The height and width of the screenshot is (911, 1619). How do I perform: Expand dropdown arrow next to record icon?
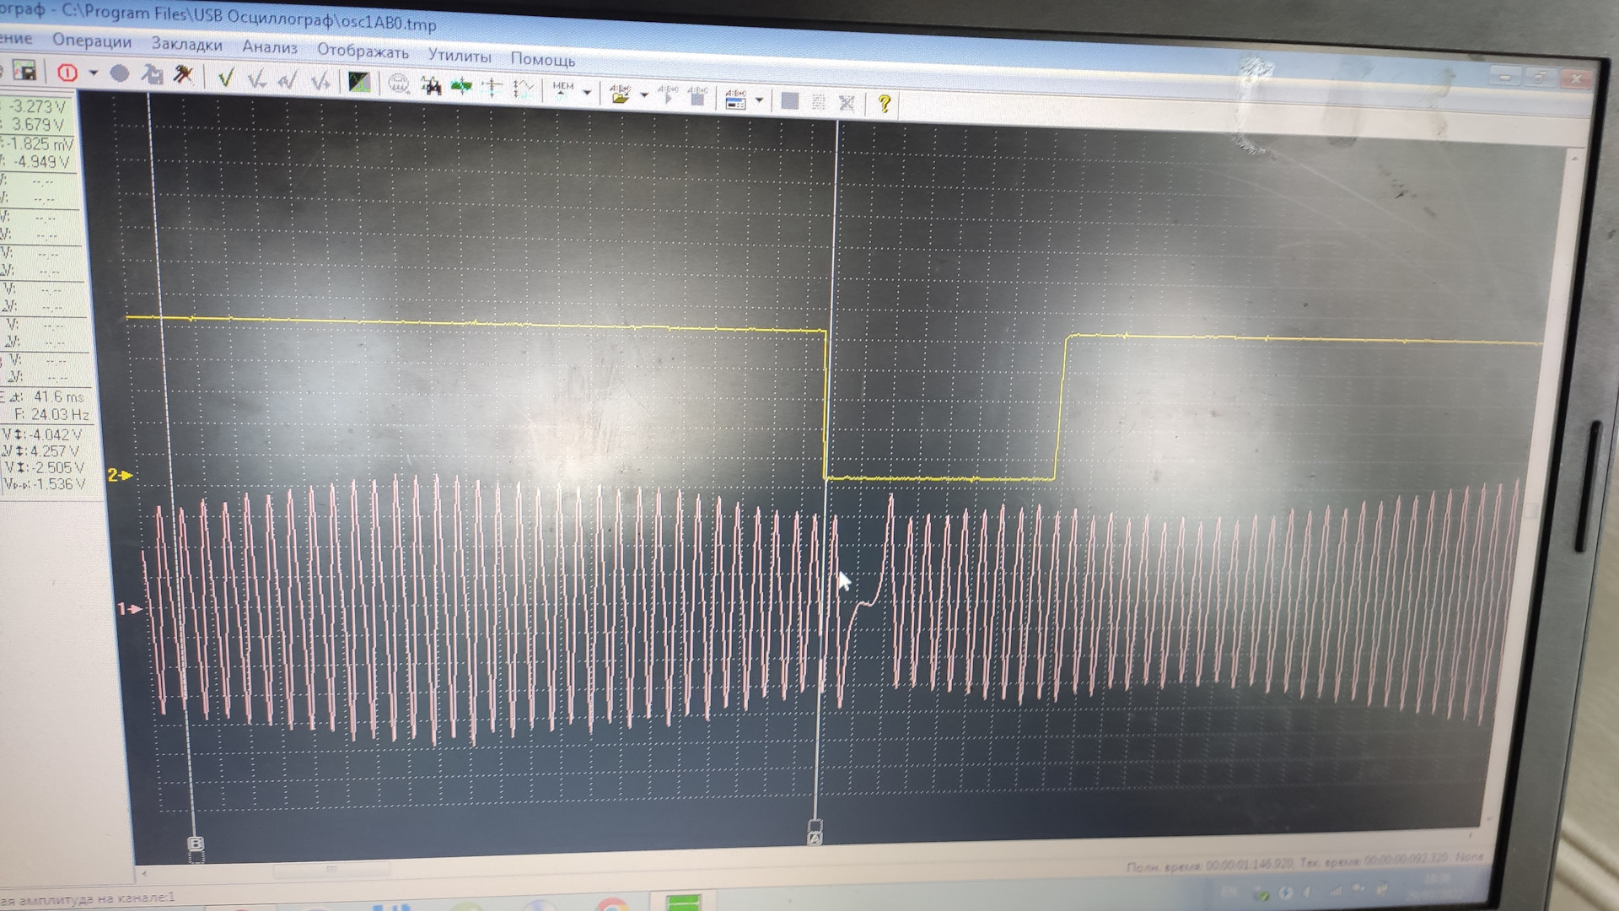coord(94,73)
